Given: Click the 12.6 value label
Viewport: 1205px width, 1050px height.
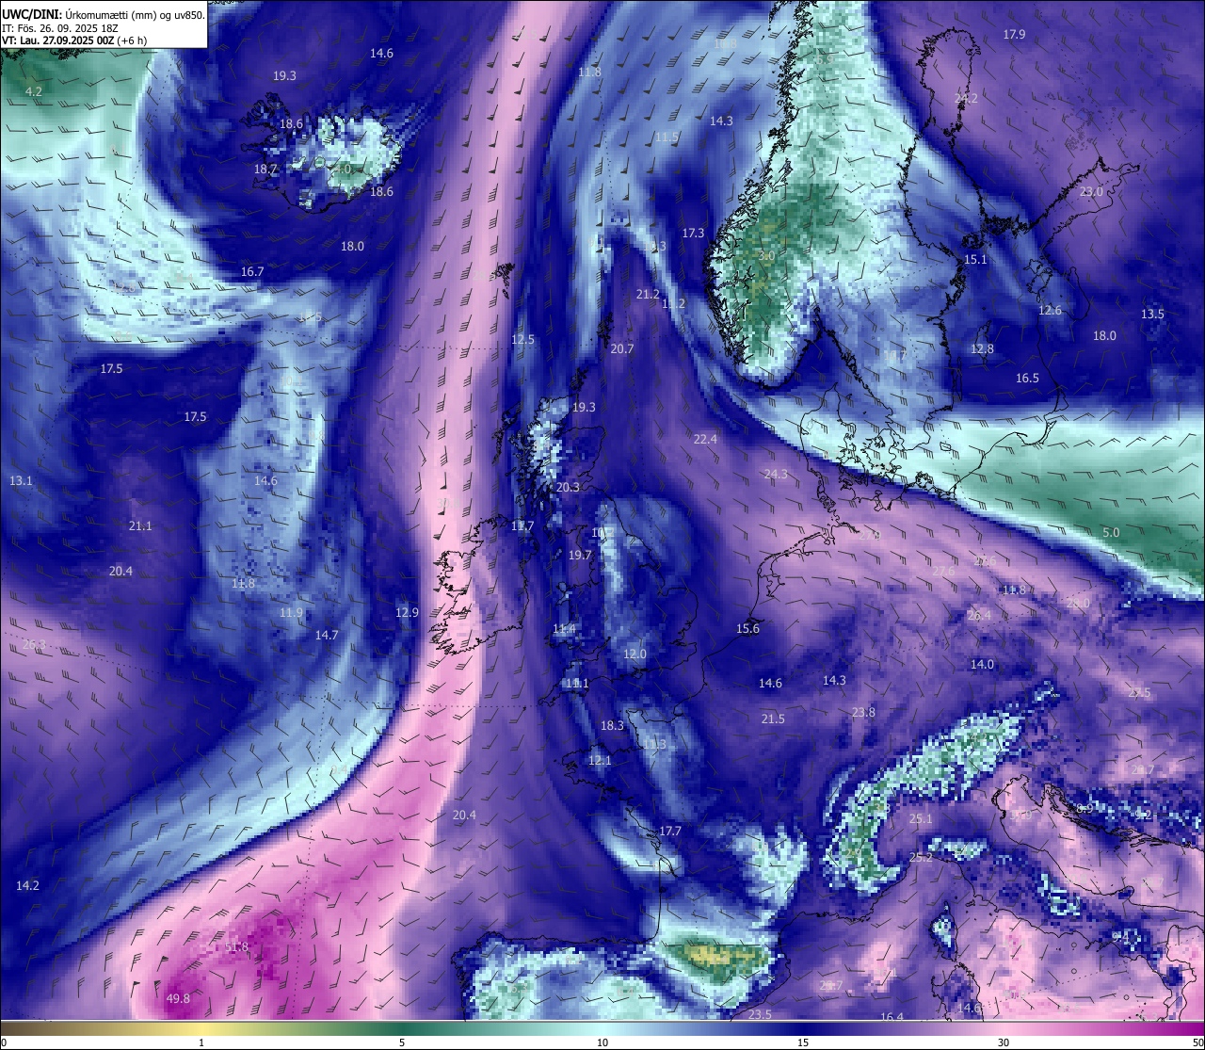Looking at the screenshot, I should 1050,310.
